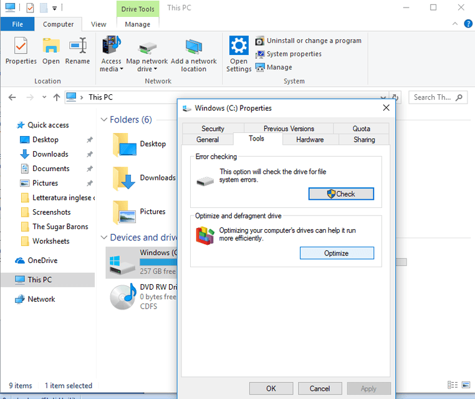
Task: Switch to Previous Versions tab
Action: click(x=289, y=129)
